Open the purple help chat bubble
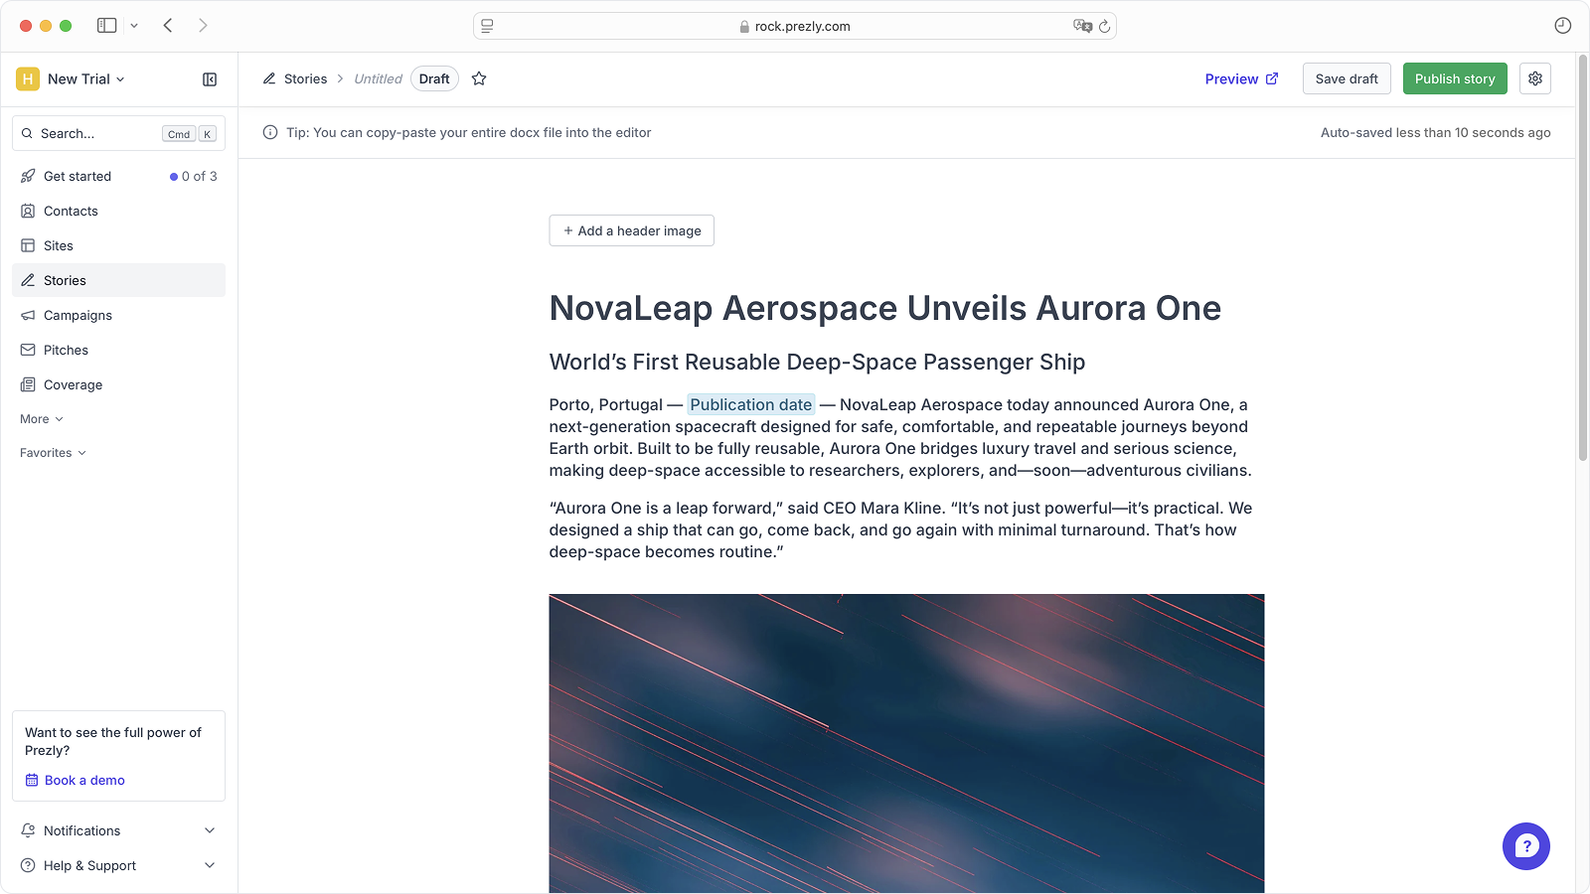Screen dimensions: 1590x894 click(1525, 846)
